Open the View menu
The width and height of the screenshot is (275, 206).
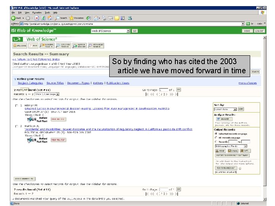[27, 13]
